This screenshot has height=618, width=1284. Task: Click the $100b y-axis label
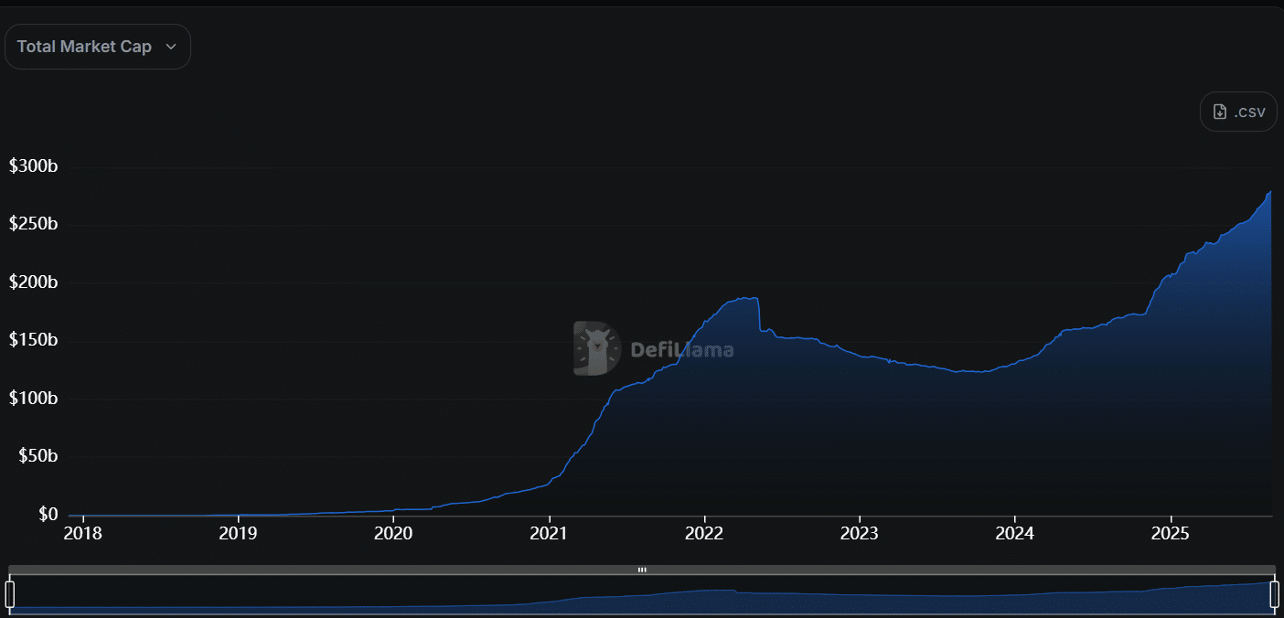click(34, 399)
